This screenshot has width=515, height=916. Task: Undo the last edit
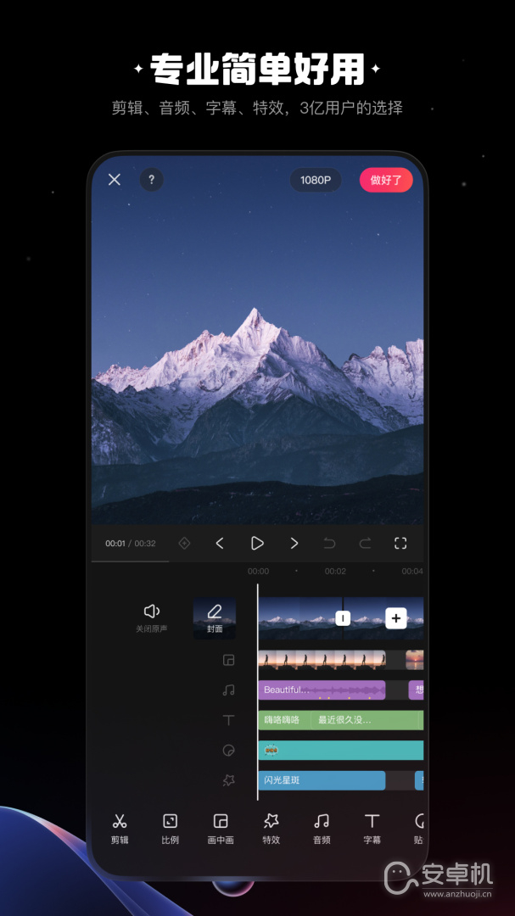(330, 544)
